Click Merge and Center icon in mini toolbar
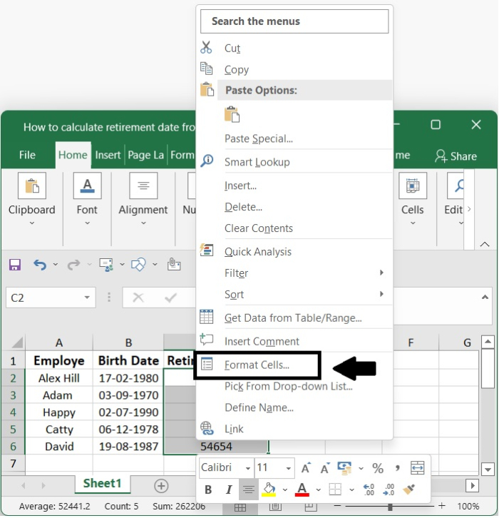Screen dimensions: 499x518 point(418,468)
